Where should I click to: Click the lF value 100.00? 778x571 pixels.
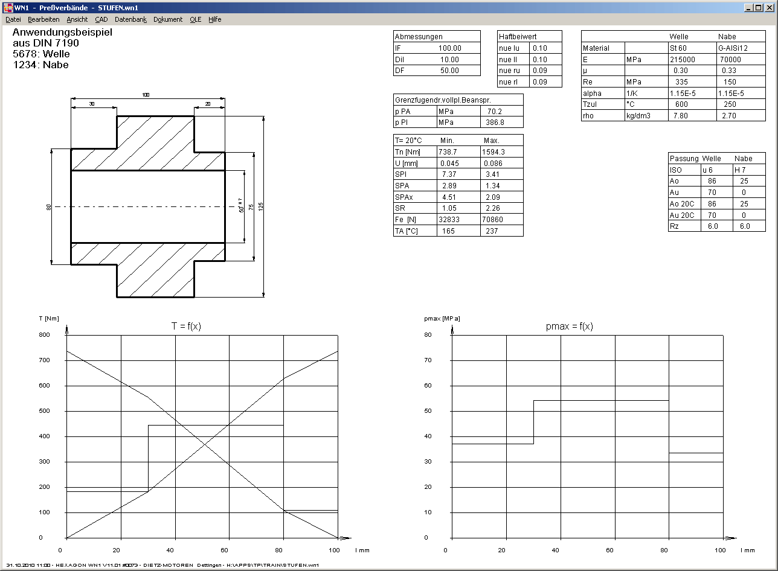449,48
